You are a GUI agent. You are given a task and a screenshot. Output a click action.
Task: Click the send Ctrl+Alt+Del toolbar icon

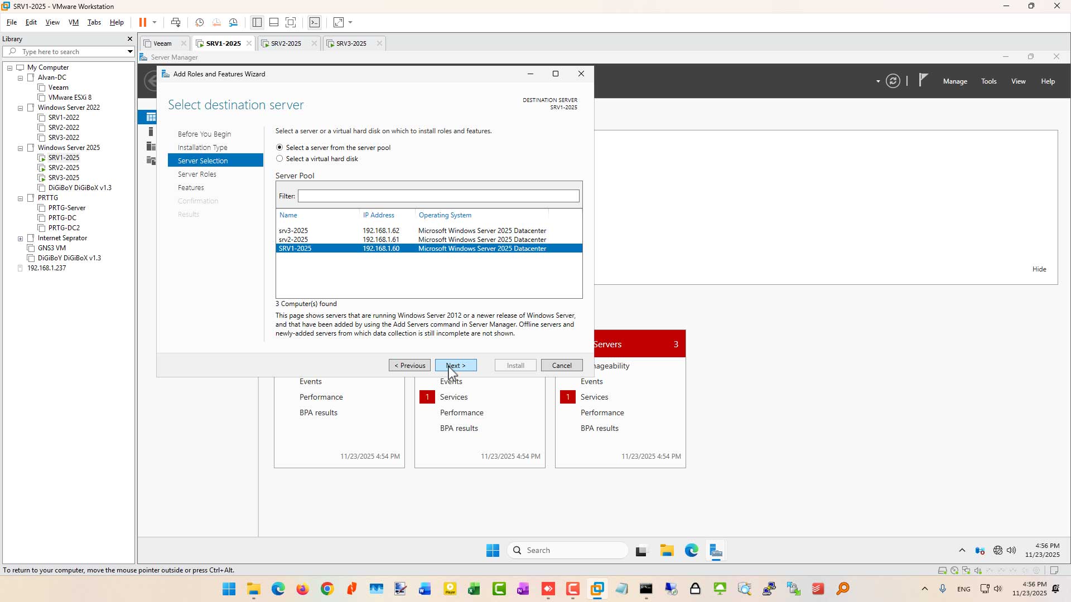click(x=176, y=22)
